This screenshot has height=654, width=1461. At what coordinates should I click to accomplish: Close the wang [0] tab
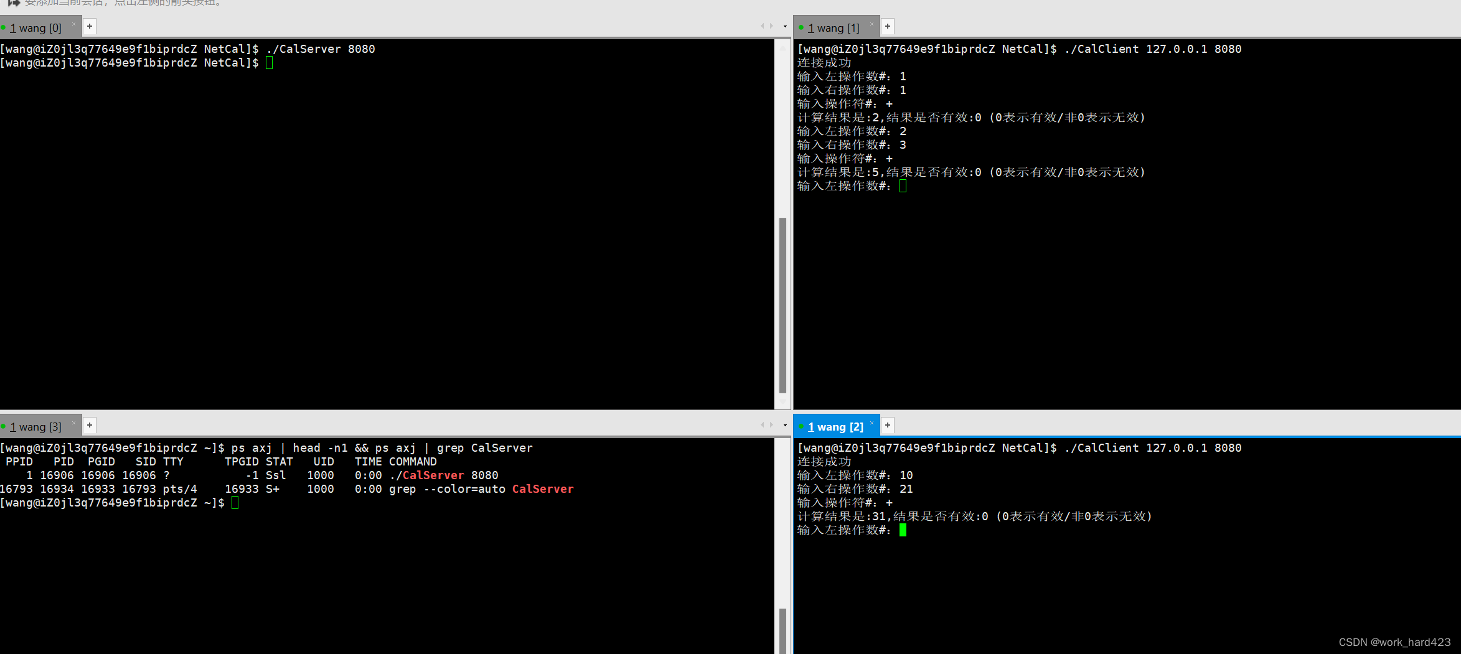point(74,24)
